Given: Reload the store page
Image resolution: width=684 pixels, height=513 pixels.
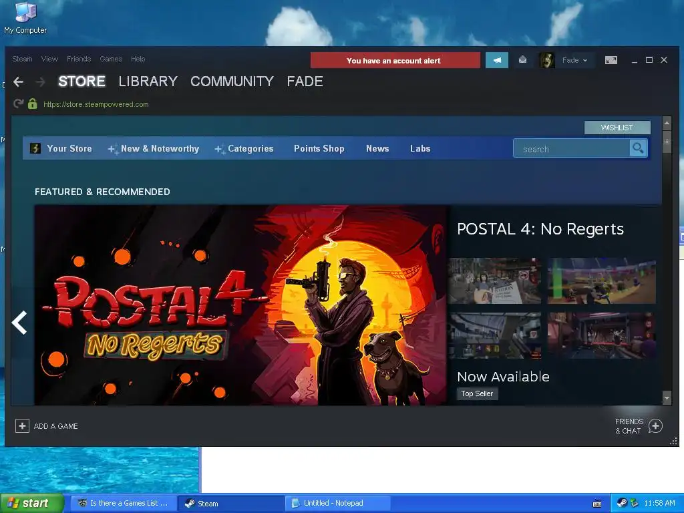Looking at the screenshot, I should pos(18,104).
